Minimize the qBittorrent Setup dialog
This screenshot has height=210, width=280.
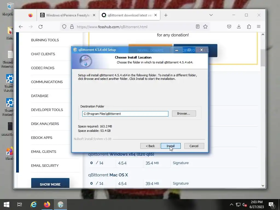pos(176,50)
